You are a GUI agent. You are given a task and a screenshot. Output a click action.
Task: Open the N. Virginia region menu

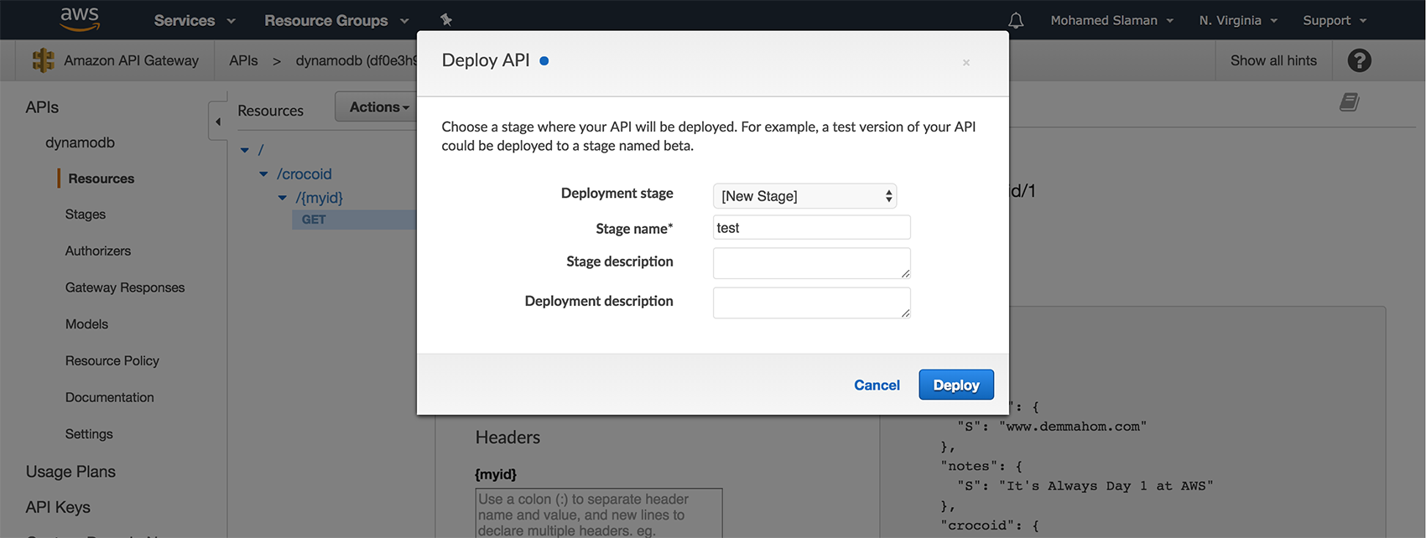(1238, 20)
